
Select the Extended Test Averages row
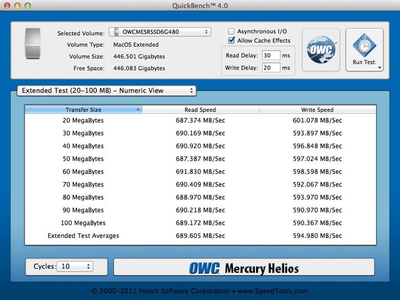click(x=200, y=236)
